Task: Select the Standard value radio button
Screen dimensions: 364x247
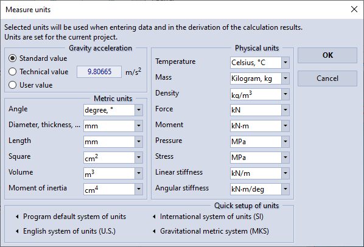Action: (x=13, y=58)
